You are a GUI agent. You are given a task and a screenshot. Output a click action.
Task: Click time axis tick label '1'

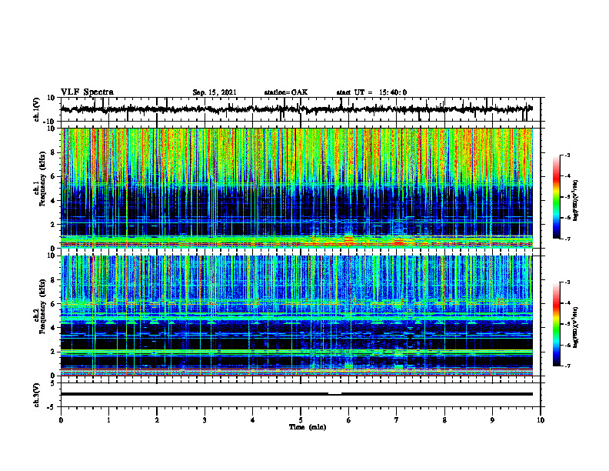[108, 420]
